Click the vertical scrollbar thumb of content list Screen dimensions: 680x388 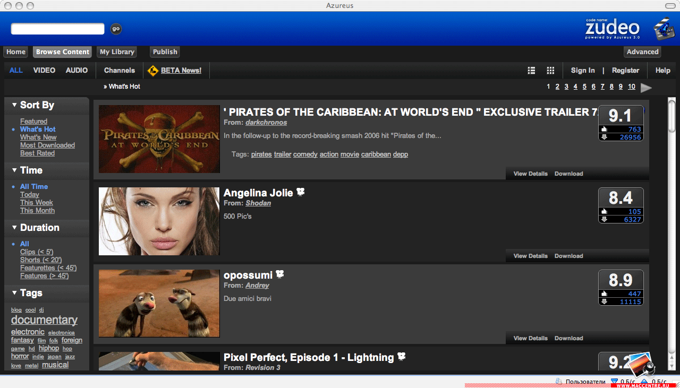coord(672,116)
